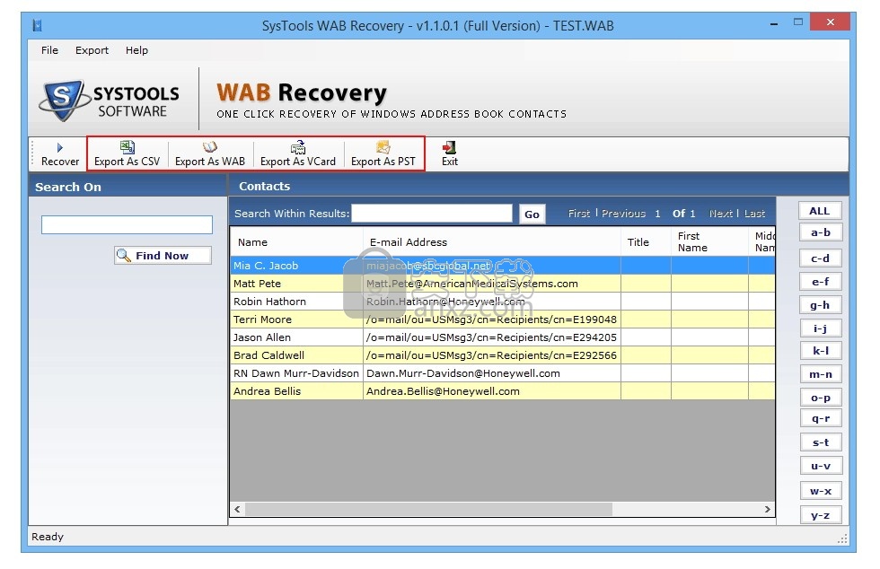Viewport: 880px width, 569px height.
Task: Filter contacts by y-z
Action: (x=821, y=515)
